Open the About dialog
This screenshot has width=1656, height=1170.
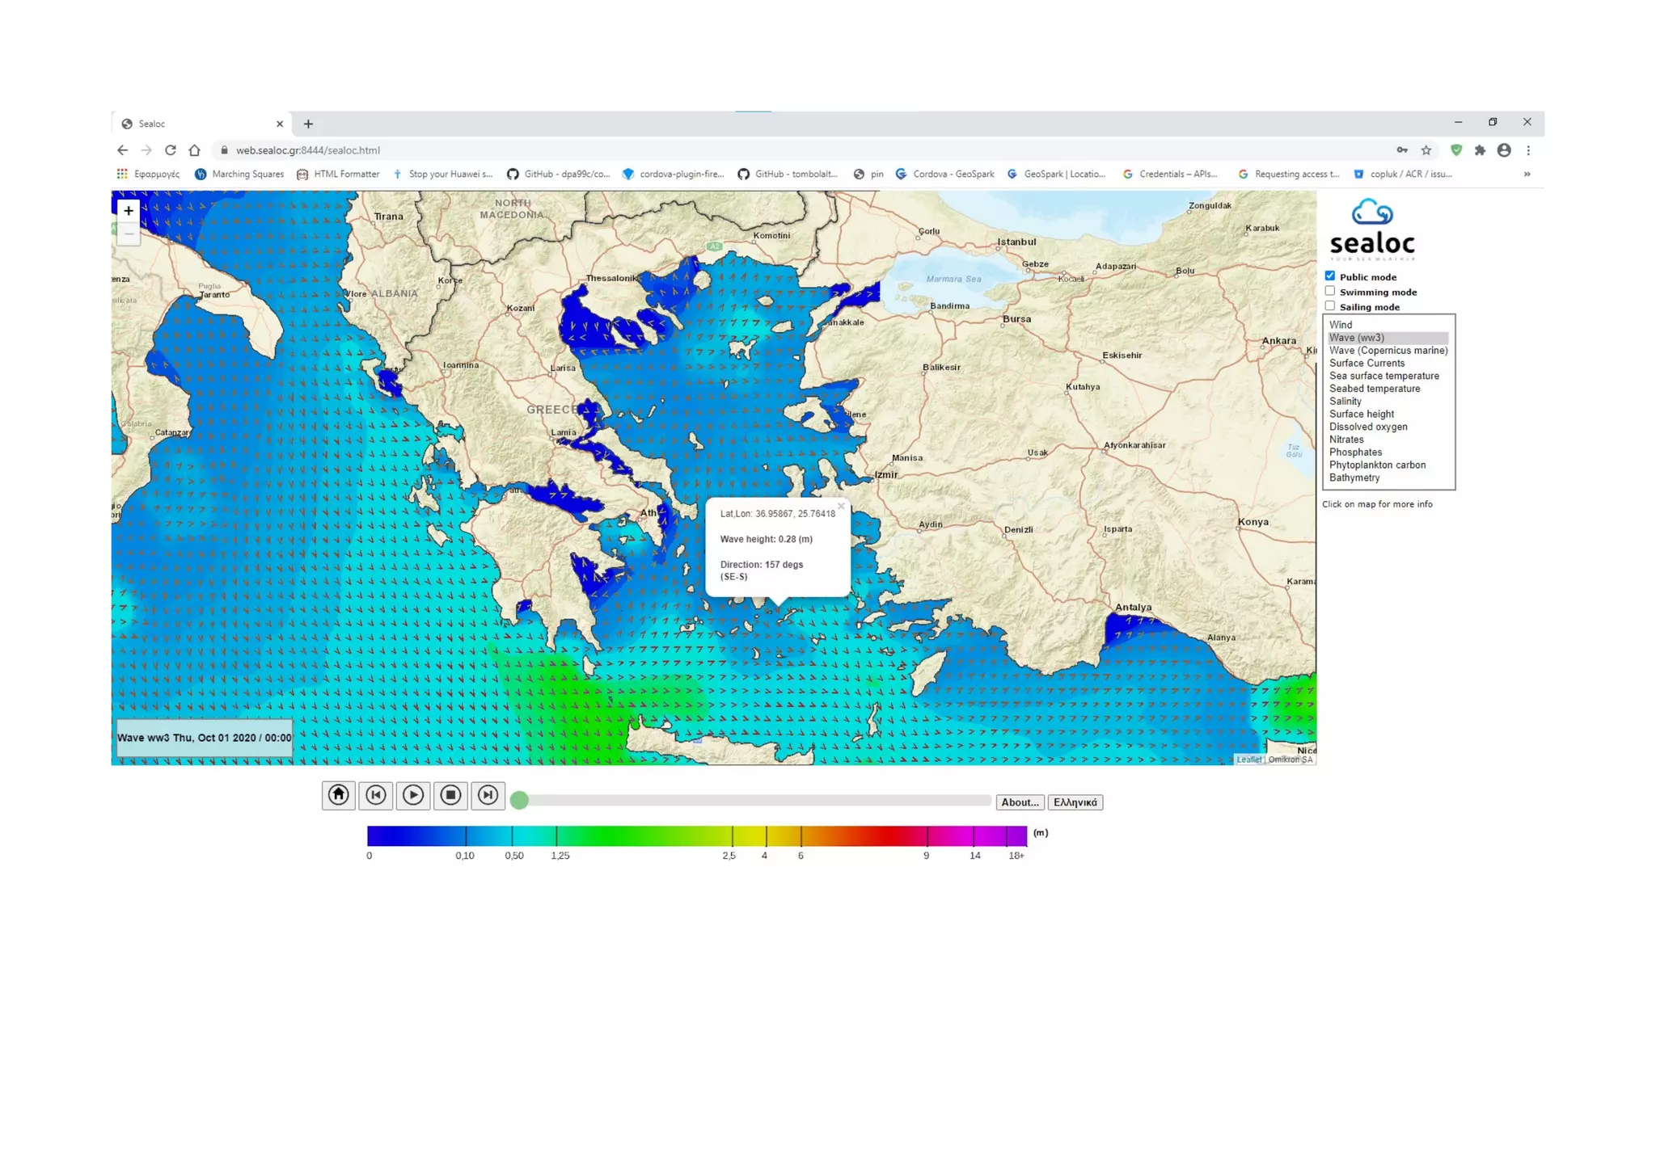1019,802
